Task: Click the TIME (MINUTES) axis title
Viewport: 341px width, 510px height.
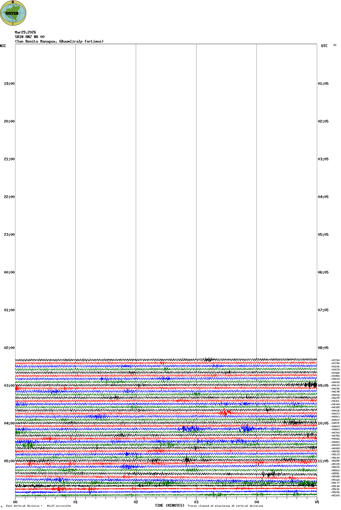Action: click(x=169, y=505)
